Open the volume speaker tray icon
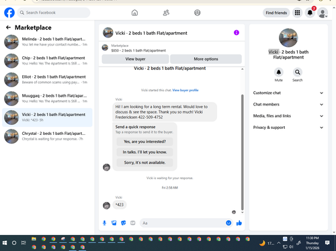The height and width of the screenshot is (251, 336). (x=291, y=246)
